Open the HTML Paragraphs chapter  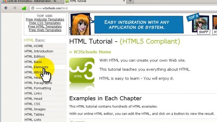coord(45,83)
